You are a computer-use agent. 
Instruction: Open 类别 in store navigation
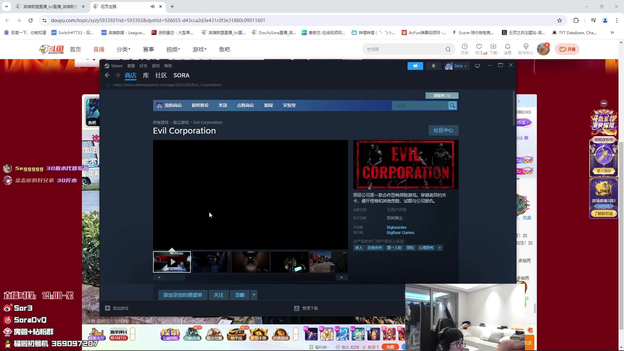click(223, 106)
